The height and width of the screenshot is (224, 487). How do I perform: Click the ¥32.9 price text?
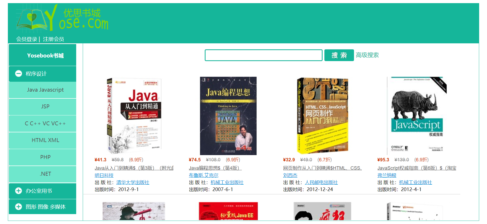(x=289, y=160)
